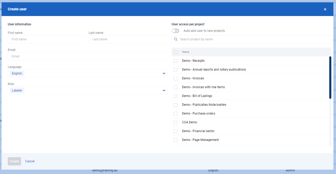Screen dimensions: 336x174
Task: Click the Demo - Bill of Ladings name
Action: pyautogui.click(x=197, y=96)
